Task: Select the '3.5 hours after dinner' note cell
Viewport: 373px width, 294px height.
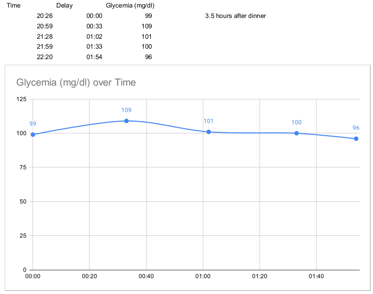Action: (235, 16)
